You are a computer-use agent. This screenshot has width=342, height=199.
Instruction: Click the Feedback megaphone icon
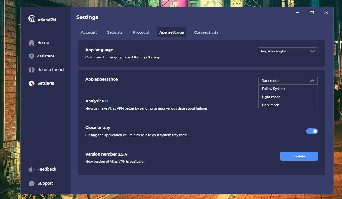coord(32,169)
